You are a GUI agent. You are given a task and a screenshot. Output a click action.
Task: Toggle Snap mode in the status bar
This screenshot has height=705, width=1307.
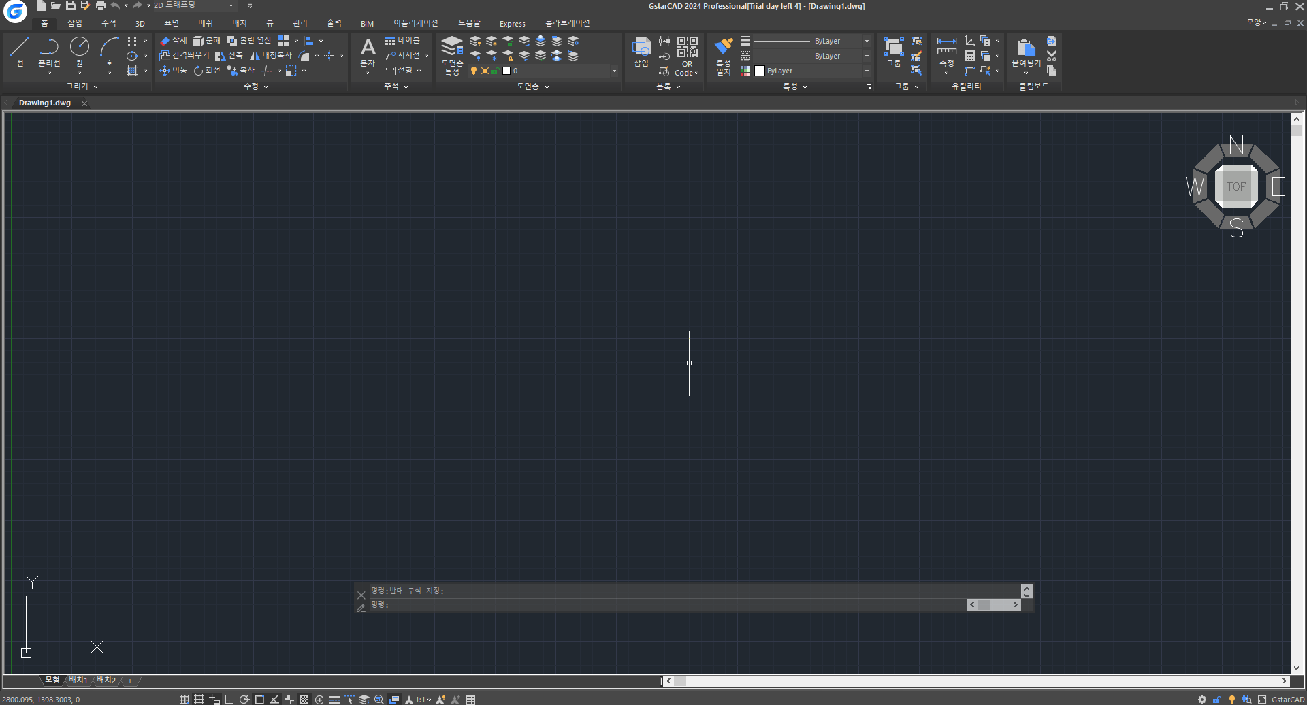(184, 700)
